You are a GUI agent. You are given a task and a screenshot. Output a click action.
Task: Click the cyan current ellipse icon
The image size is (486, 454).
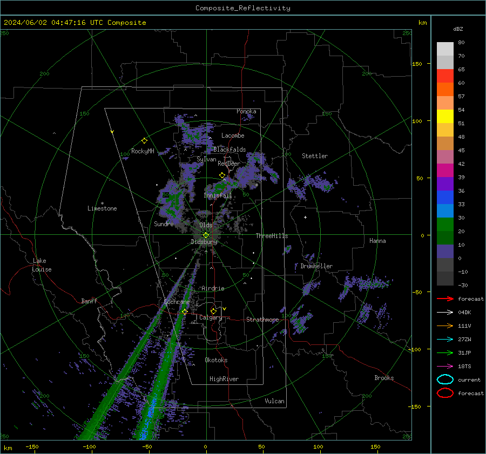click(445, 380)
